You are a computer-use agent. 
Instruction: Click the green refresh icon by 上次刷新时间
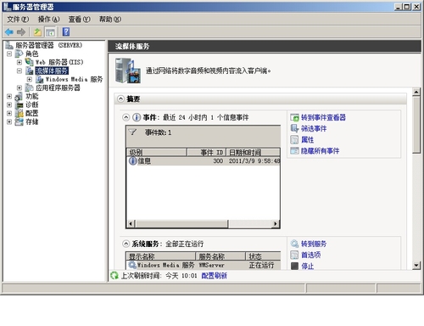pyautogui.click(x=114, y=275)
